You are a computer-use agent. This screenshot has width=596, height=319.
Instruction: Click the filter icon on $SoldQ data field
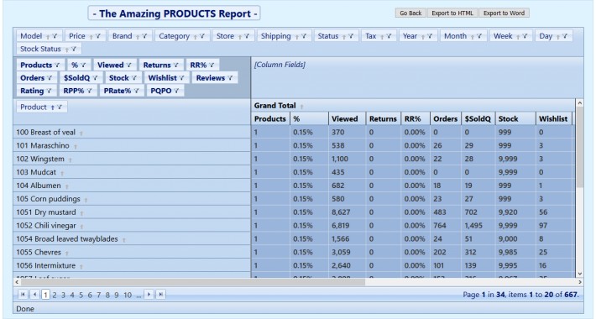click(95, 78)
